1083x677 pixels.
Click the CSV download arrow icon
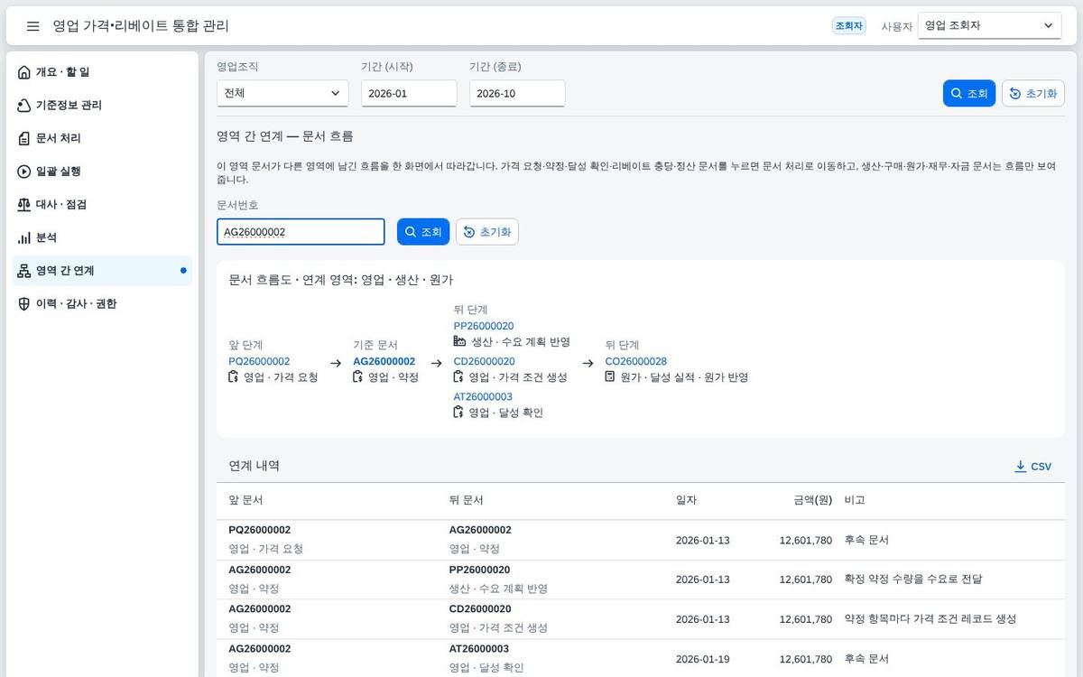pos(1021,467)
